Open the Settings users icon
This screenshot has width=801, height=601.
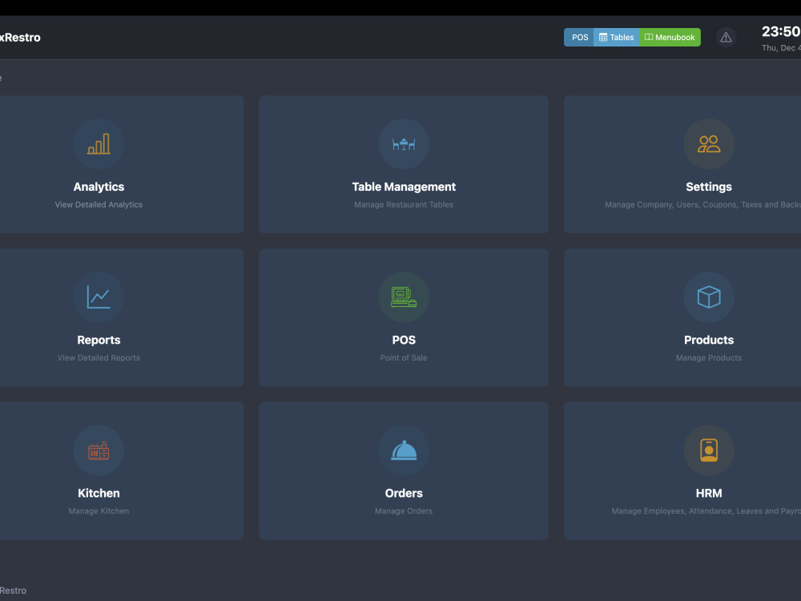[x=709, y=144]
